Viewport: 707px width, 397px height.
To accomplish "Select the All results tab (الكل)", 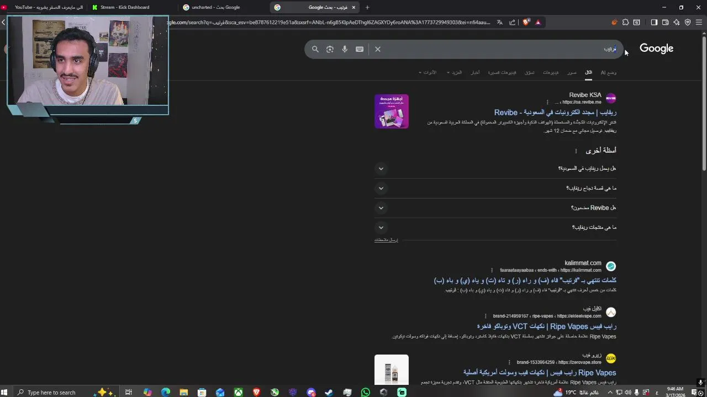I will [589, 72].
